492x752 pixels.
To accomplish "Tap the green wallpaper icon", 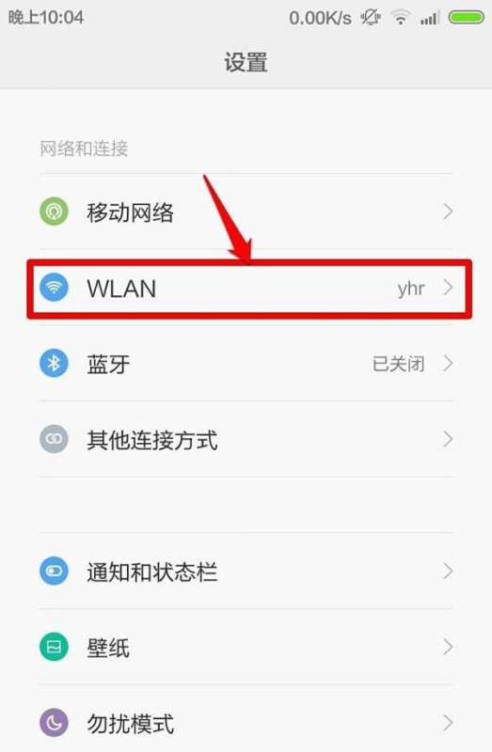I will point(54,647).
